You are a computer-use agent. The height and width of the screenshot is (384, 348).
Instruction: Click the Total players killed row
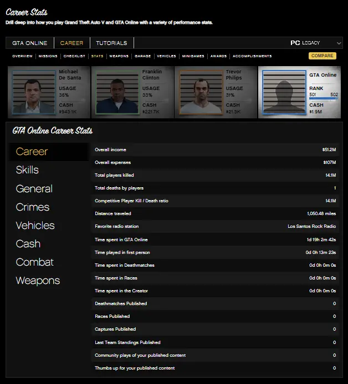pyautogui.click(x=216, y=175)
